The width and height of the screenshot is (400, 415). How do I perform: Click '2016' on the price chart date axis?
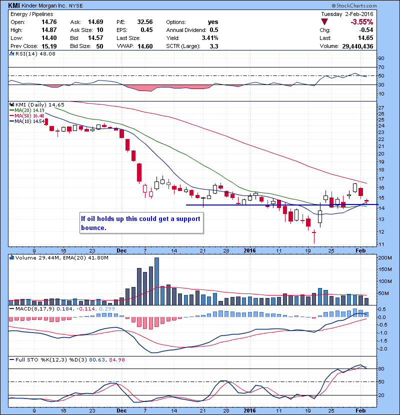[x=249, y=250]
